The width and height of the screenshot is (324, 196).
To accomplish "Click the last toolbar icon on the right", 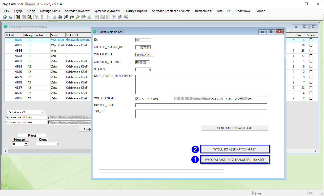I will 126,17.
